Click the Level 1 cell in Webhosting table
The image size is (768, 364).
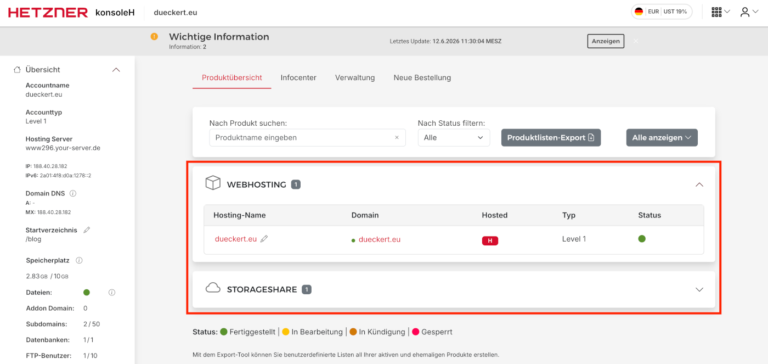coord(574,239)
